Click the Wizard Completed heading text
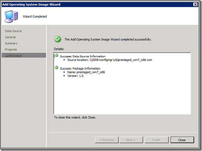The height and width of the screenshot is (151, 202). (35, 16)
